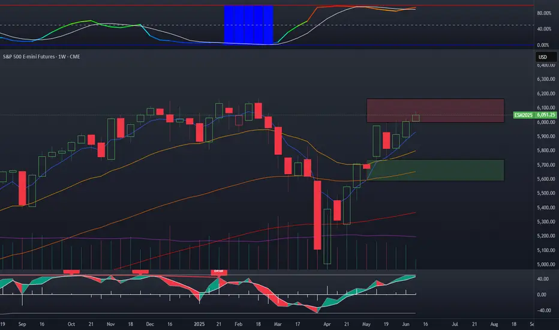Open the USD currency selector

545,57
